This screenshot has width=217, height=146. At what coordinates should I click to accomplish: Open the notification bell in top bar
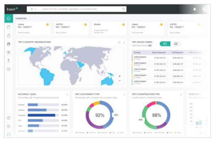(195, 9)
